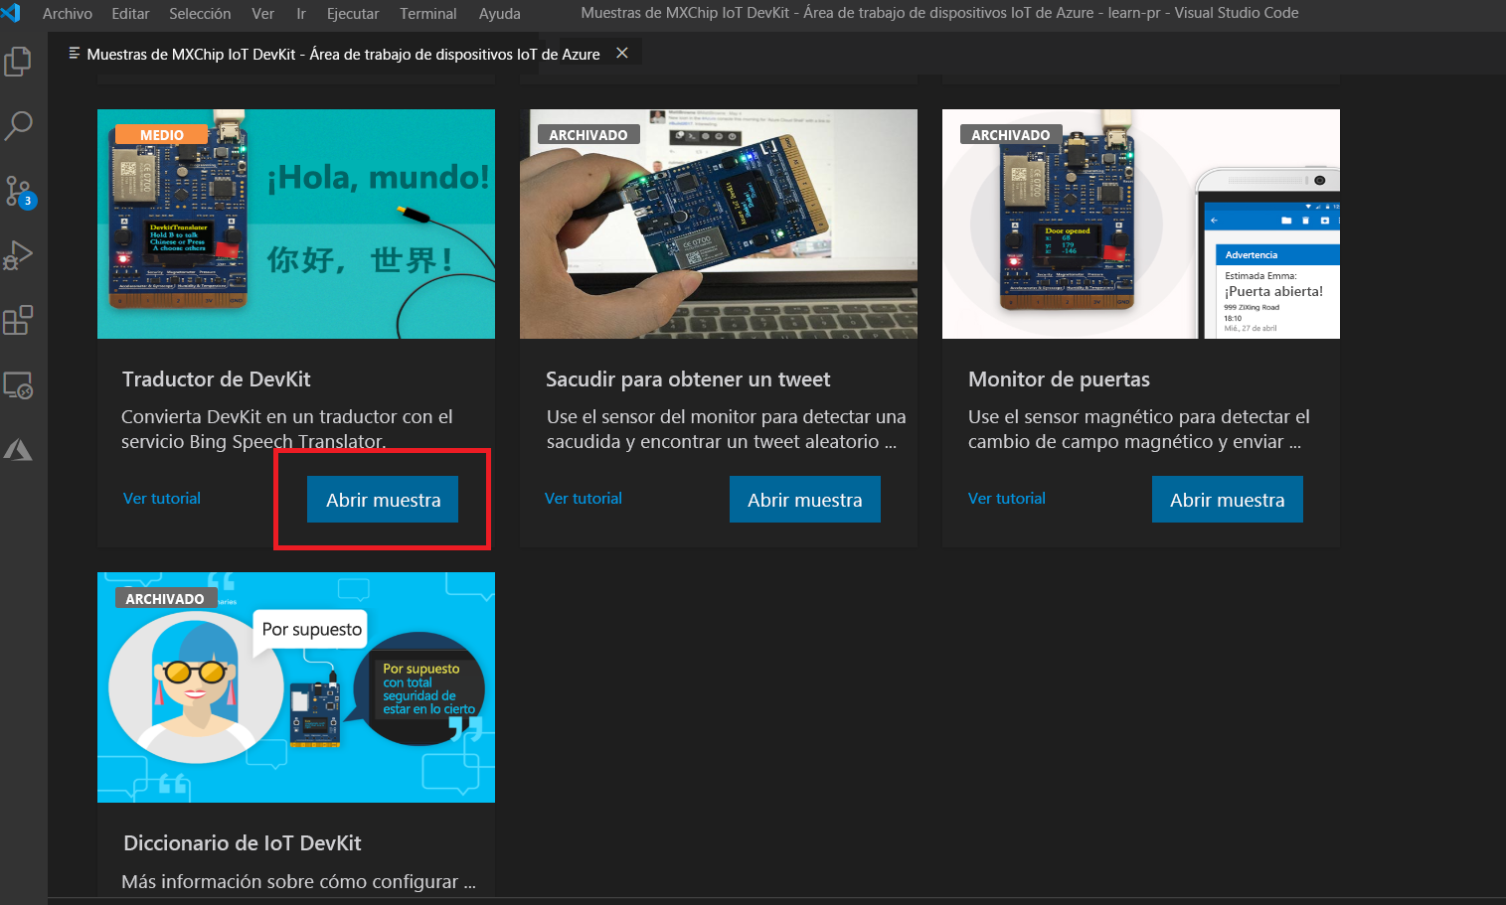Click the Monitor de puertas title
The image size is (1506, 905).
[1059, 379]
